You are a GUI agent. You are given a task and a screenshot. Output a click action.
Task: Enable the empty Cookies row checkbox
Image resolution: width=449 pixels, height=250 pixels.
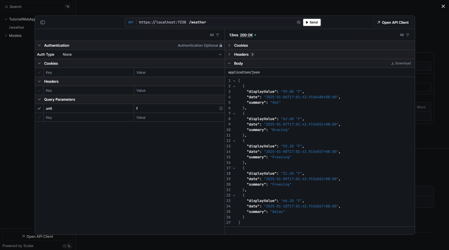point(39,72)
